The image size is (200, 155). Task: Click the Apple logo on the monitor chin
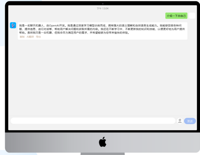103,142
